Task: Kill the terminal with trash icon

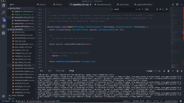Action: [x=168, y=71]
